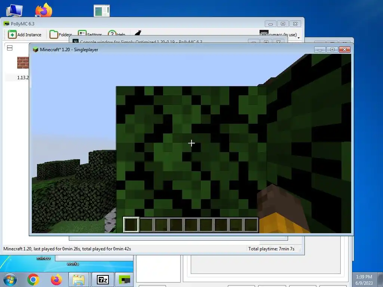Close the PollyMC 6.3 main window
This screenshot has height=287, width=383.
(x=295, y=24)
